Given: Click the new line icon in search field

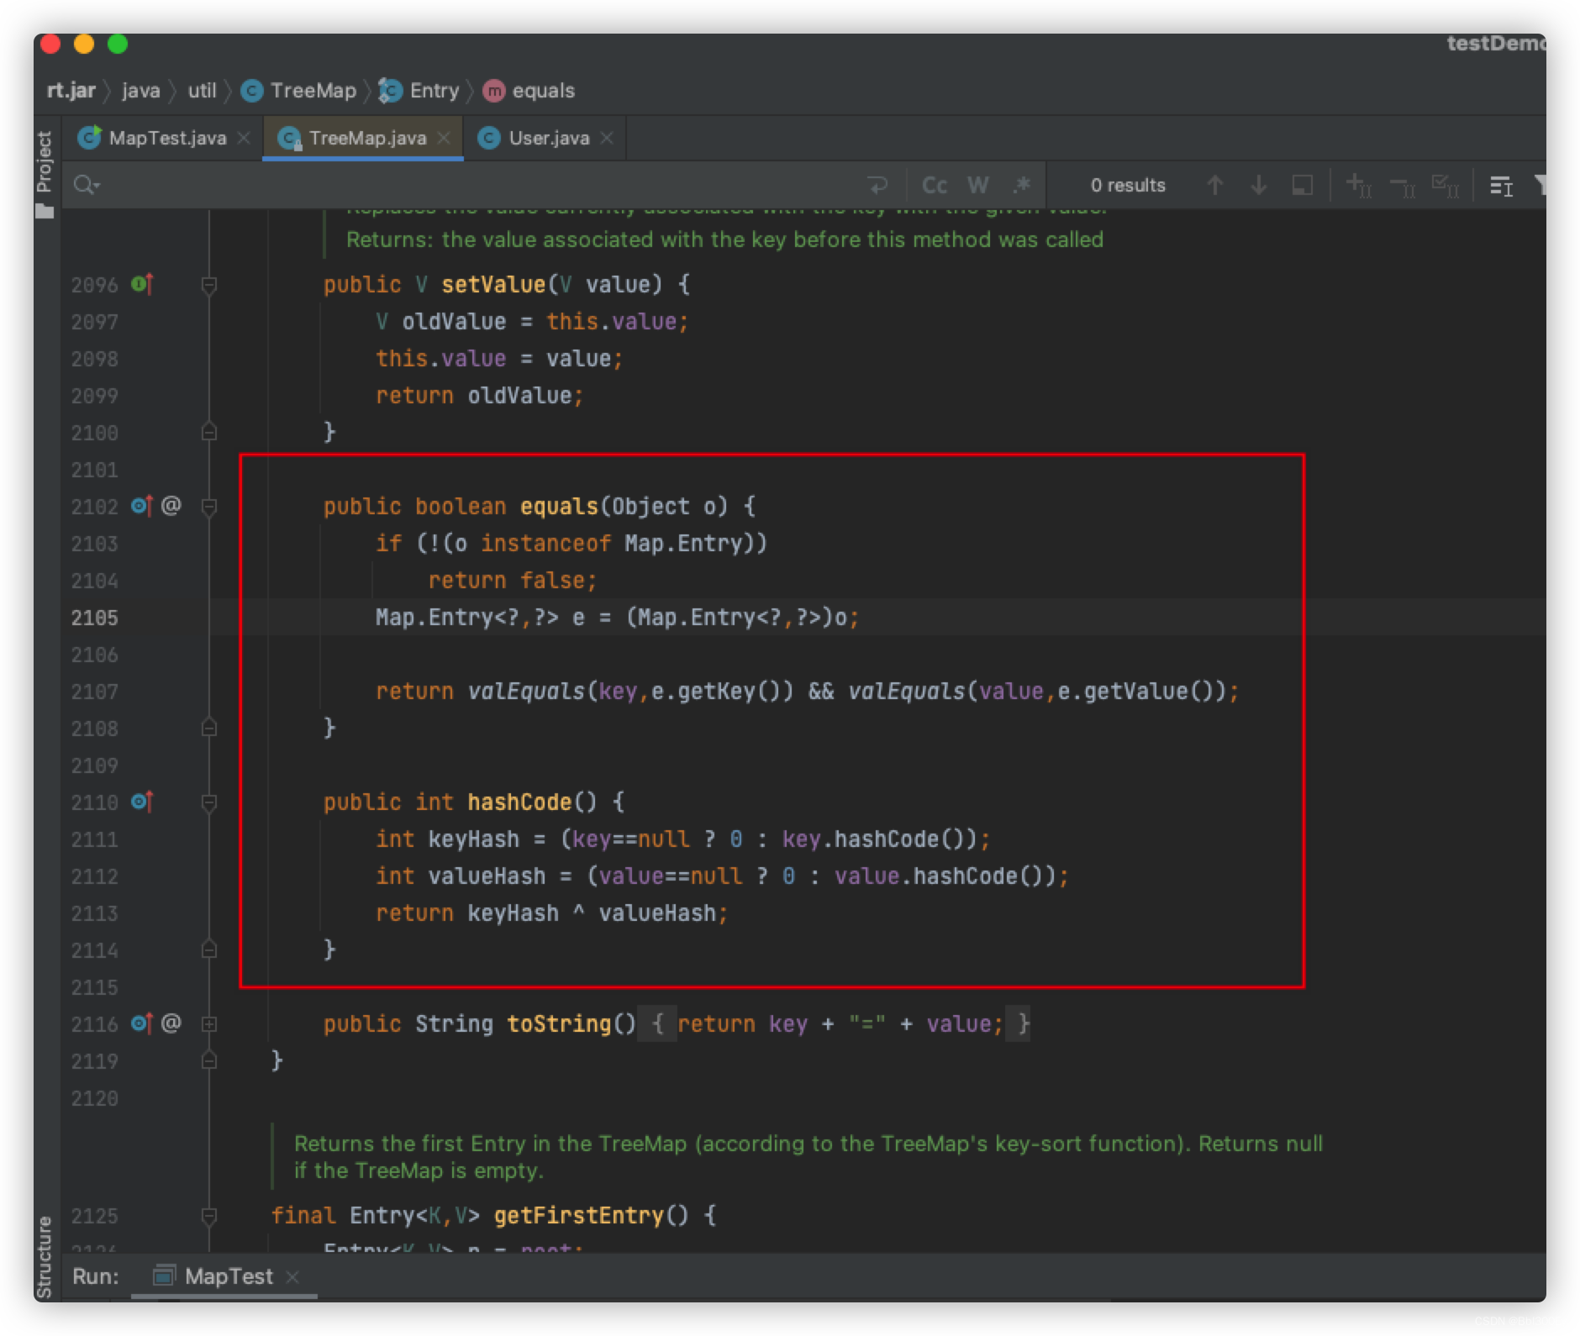Looking at the screenshot, I should pos(877,185).
